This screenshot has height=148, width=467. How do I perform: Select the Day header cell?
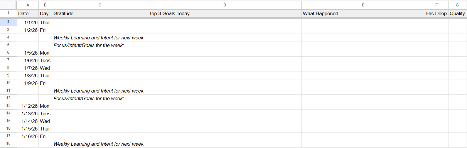point(45,13)
